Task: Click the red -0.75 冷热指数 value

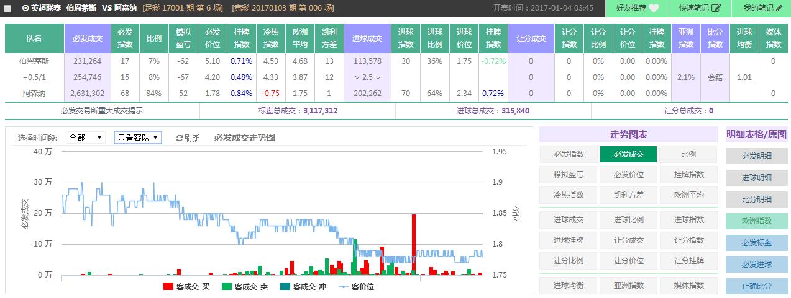Action: tap(270, 94)
